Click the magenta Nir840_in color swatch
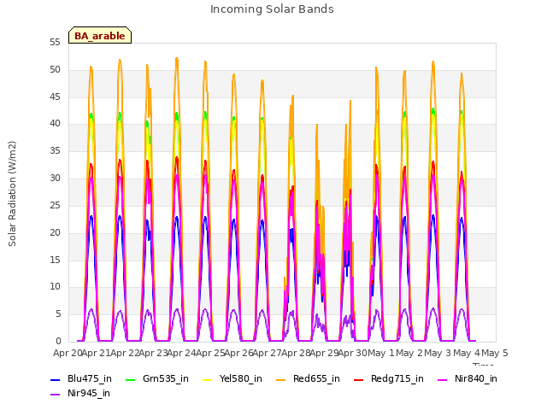This screenshot has height=410, width=547. tap(443, 379)
